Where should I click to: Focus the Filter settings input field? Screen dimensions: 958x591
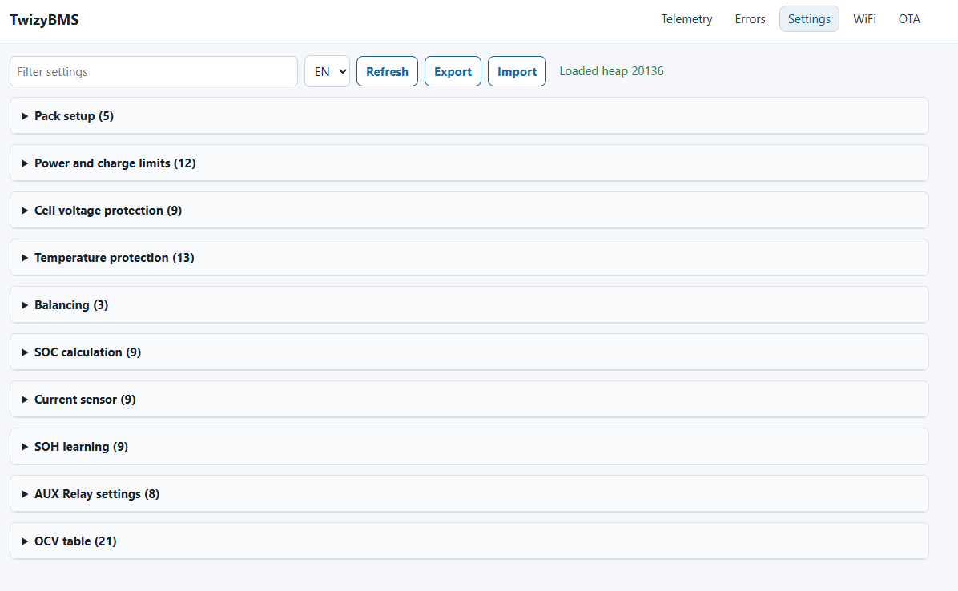154,71
